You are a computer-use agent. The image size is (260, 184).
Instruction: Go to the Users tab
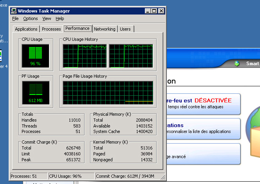coord(125,29)
